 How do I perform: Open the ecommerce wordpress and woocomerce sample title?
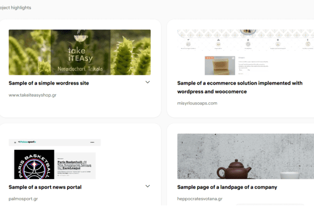pos(240,87)
